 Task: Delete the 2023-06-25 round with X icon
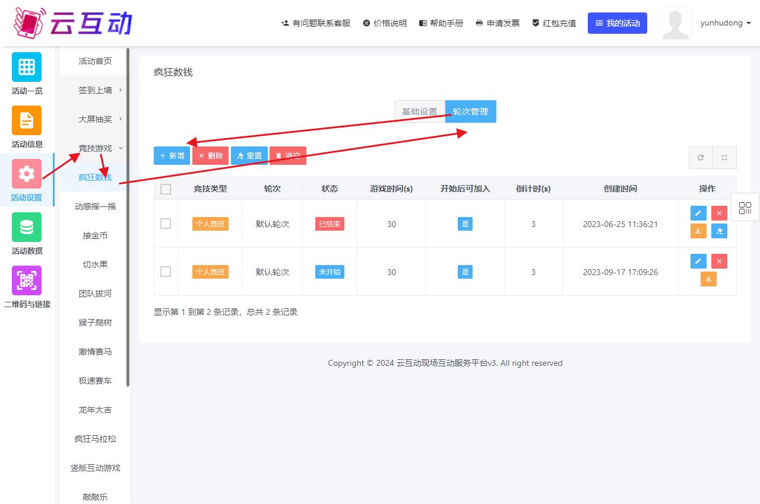(x=719, y=213)
